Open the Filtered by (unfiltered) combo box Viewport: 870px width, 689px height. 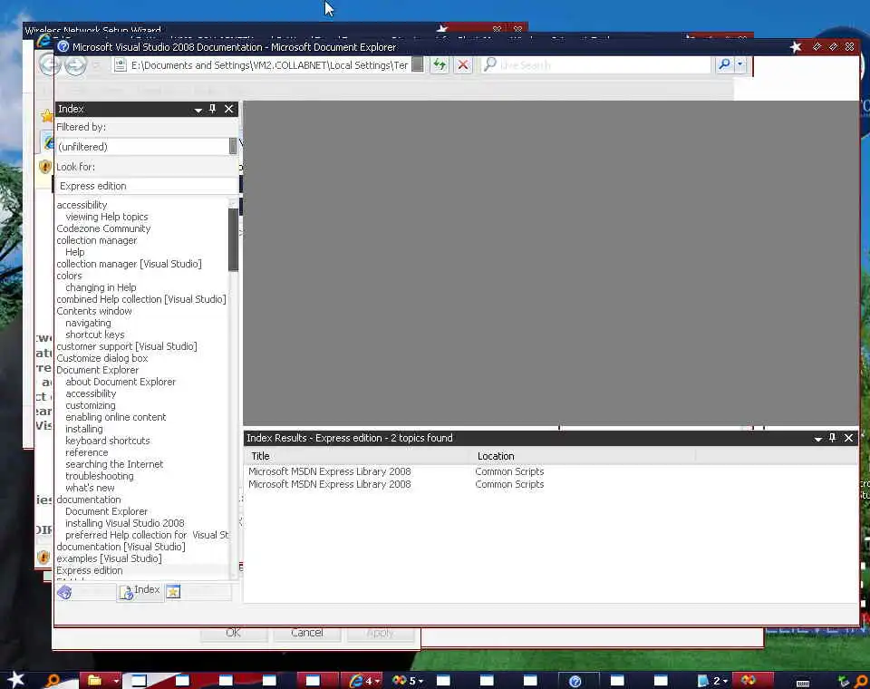tap(147, 147)
